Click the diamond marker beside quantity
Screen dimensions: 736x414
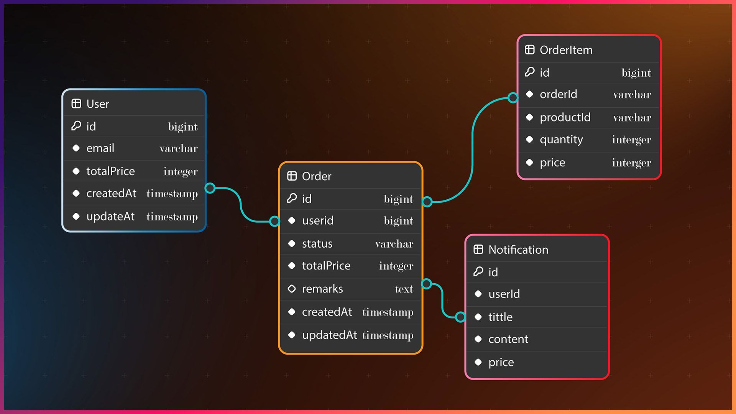[x=529, y=140]
